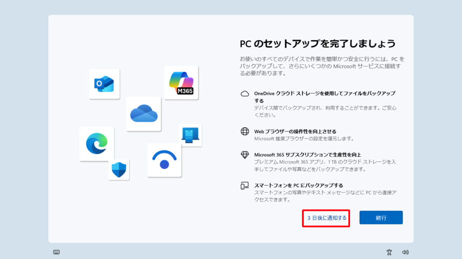Click the diamond icon beside Microsoft 365 text
Screen dimensions: 462x259
tap(245, 155)
